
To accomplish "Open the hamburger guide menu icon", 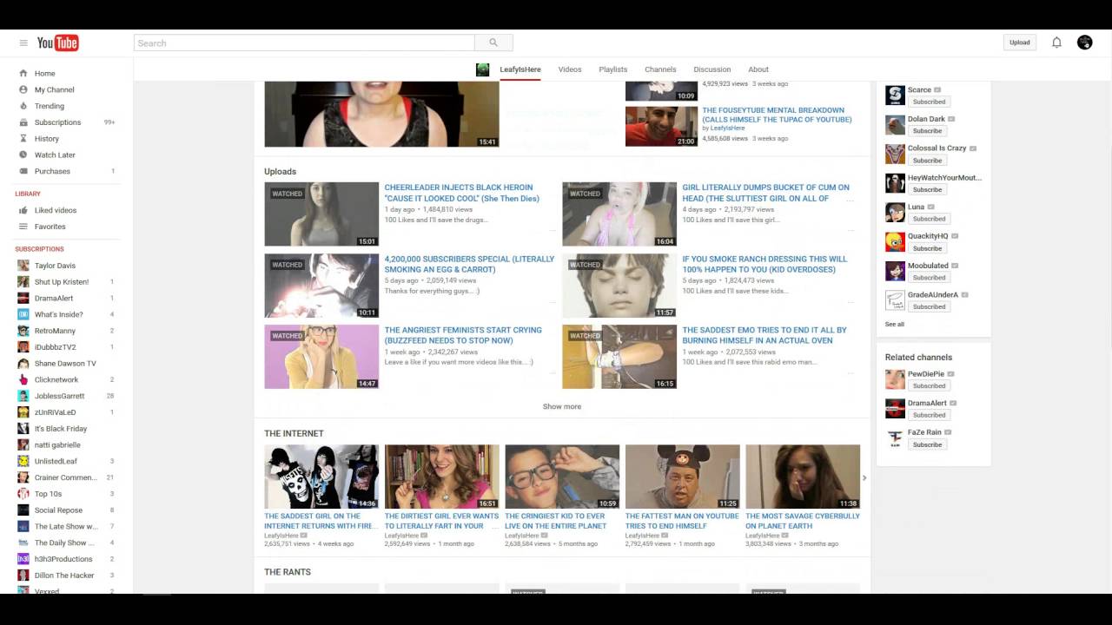I will (x=23, y=43).
